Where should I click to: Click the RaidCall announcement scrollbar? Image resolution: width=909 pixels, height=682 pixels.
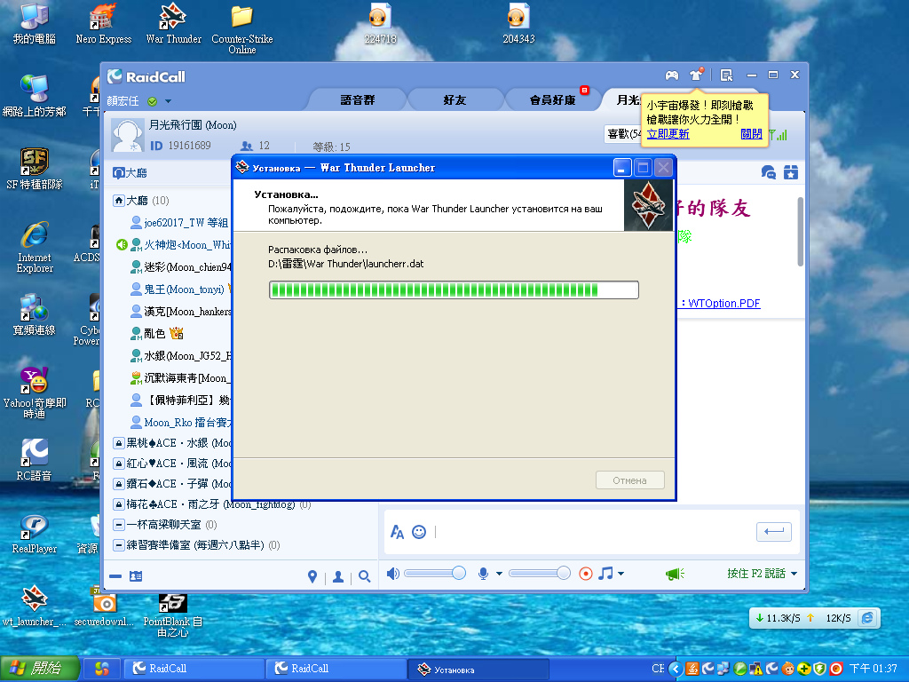(x=801, y=232)
